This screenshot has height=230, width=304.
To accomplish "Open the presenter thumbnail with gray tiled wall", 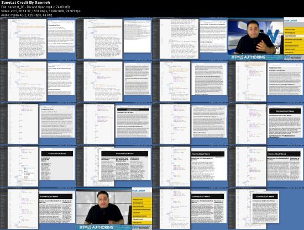I will 114,208.
